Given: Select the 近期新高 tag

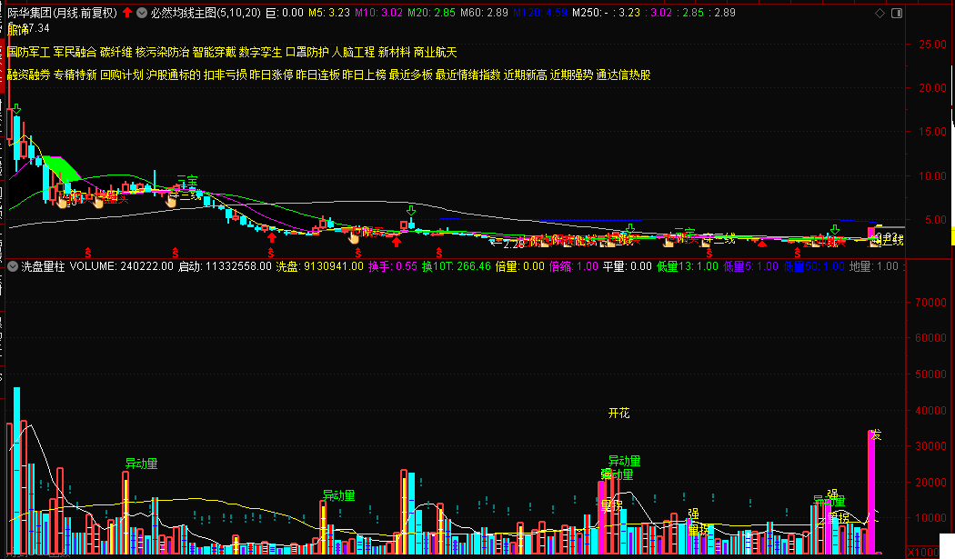Looking at the screenshot, I should coord(526,75).
